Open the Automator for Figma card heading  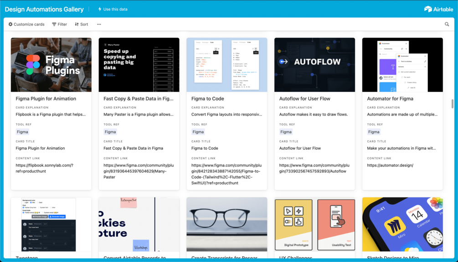click(390, 99)
